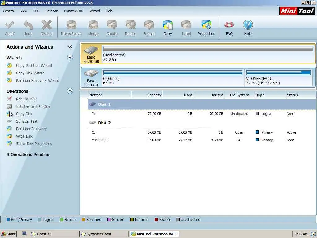Image resolution: width=317 pixels, height=238 pixels.
Task: Click the MiniTool logo
Action: click(x=297, y=11)
